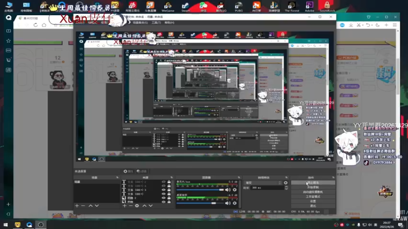
Task: Select the 场景 item in scenes list
Action: pyautogui.click(x=97, y=182)
